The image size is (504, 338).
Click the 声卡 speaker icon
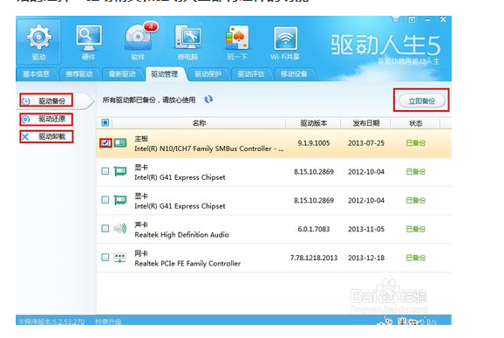coord(120,229)
